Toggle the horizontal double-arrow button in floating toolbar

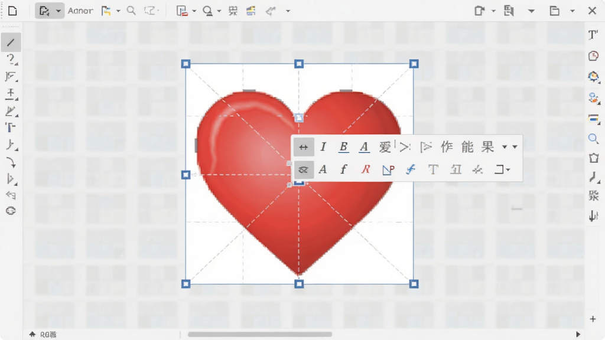(x=304, y=147)
